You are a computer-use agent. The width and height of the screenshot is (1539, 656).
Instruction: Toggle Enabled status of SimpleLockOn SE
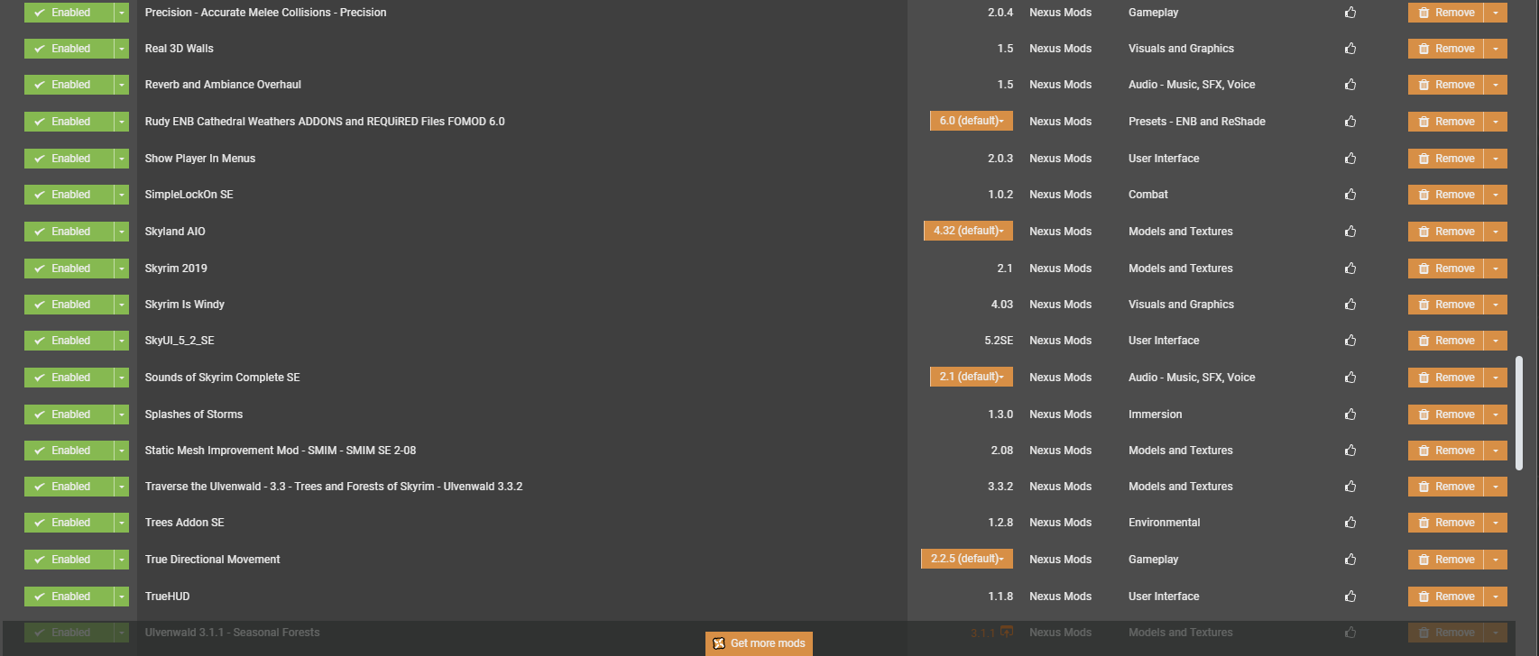click(69, 195)
